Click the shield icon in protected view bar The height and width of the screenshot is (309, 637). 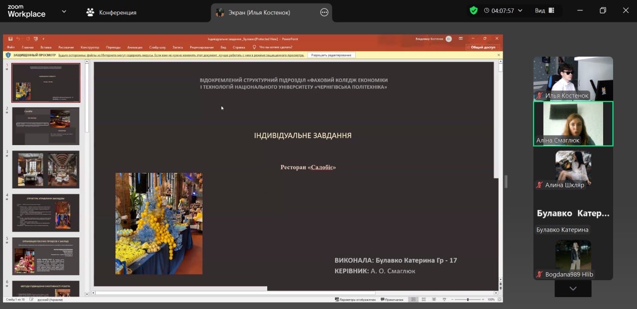[8, 55]
